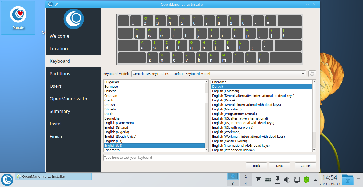Image resolution: width=363 pixels, height=187 pixels.
Task: Select Burmese in the language list
Action: 154,86
